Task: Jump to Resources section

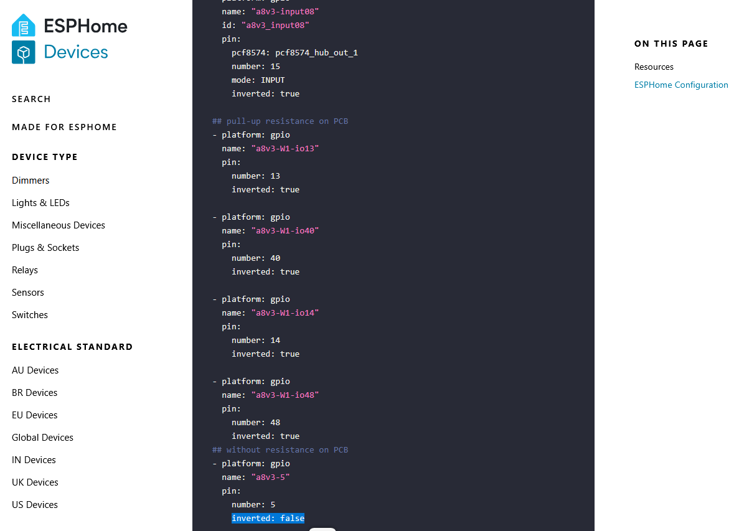Action: pos(654,67)
